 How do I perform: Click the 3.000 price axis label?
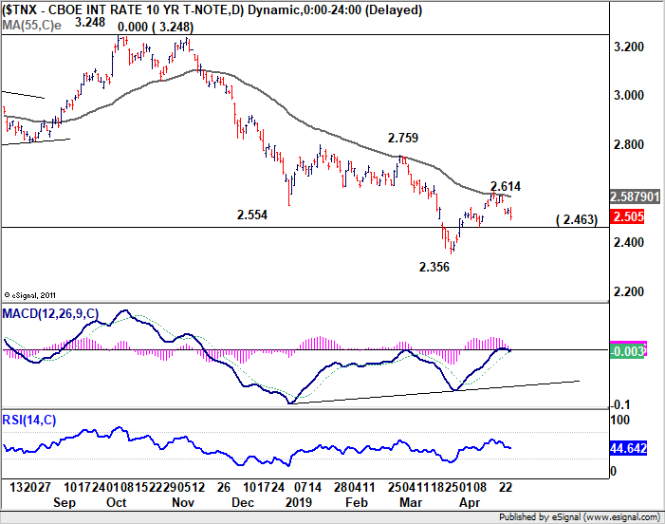click(x=629, y=95)
